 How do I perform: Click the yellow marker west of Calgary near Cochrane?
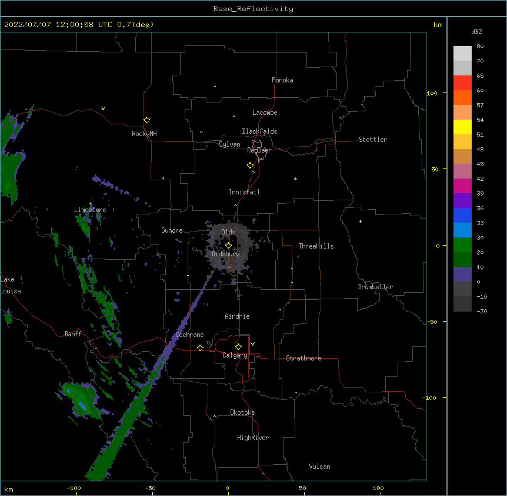pyautogui.click(x=200, y=348)
